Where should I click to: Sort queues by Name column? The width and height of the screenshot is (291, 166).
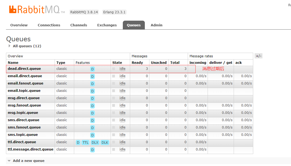[13, 63]
